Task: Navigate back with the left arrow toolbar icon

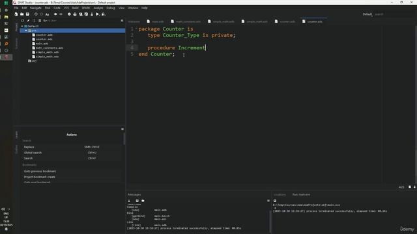Action: tap(55, 14)
